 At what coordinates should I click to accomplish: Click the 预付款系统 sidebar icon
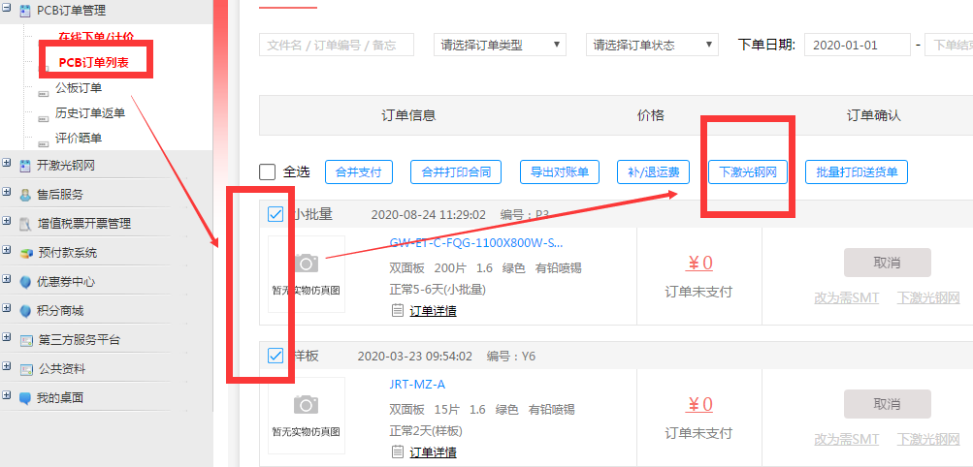(x=26, y=253)
